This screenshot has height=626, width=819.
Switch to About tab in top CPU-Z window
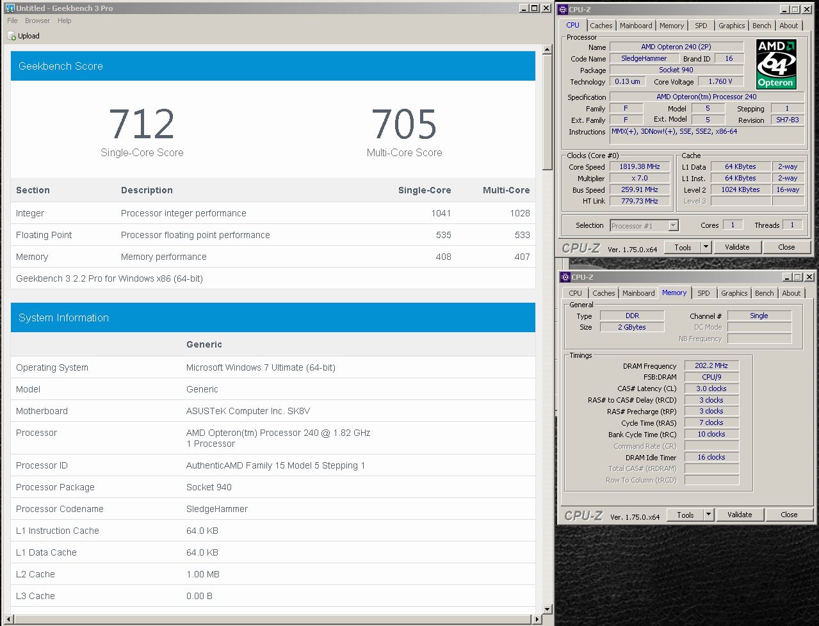(789, 26)
